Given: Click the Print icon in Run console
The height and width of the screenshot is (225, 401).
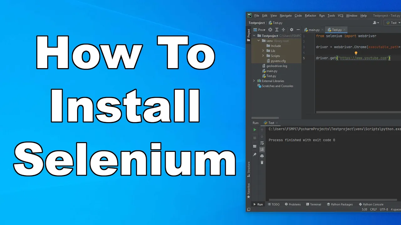Looking at the screenshot, I should tap(262, 156).
